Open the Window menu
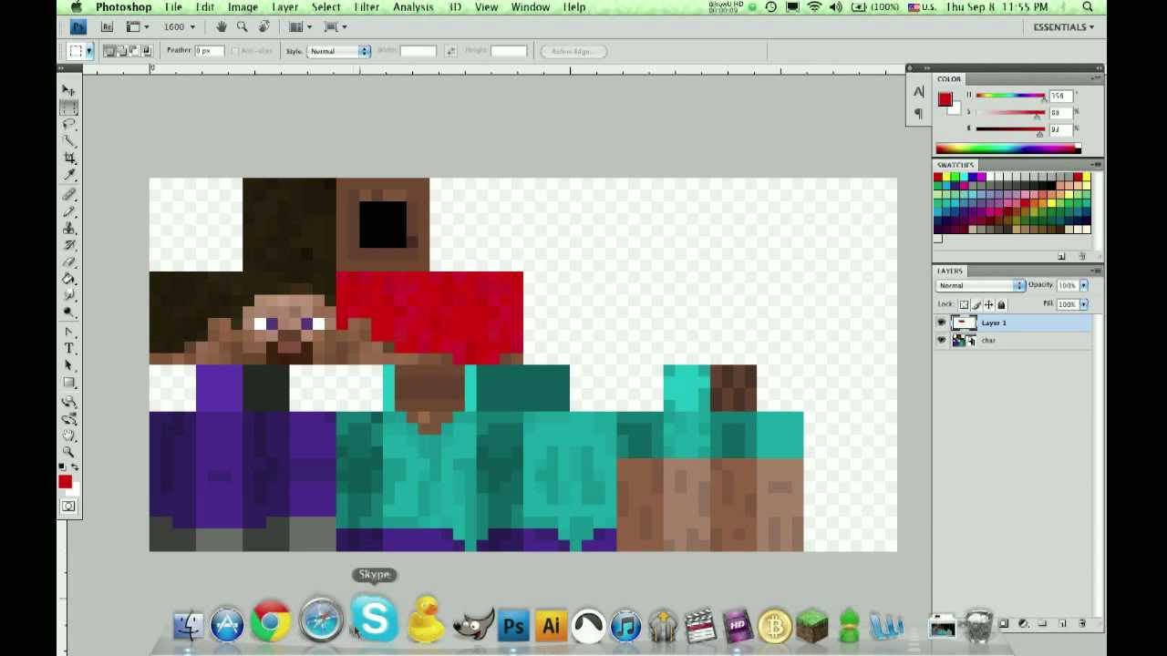This screenshot has width=1167, height=656. click(x=530, y=7)
